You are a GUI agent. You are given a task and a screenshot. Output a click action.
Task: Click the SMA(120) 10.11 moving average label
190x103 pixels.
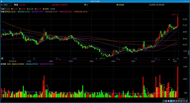(66, 12)
